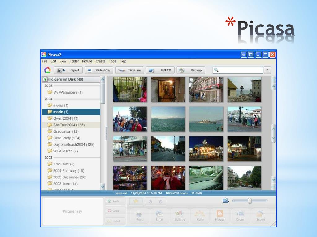Open the Help menu
This screenshot has height=237, width=317.
point(123,61)
